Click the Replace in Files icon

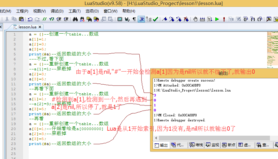click(x=96, y=19)
